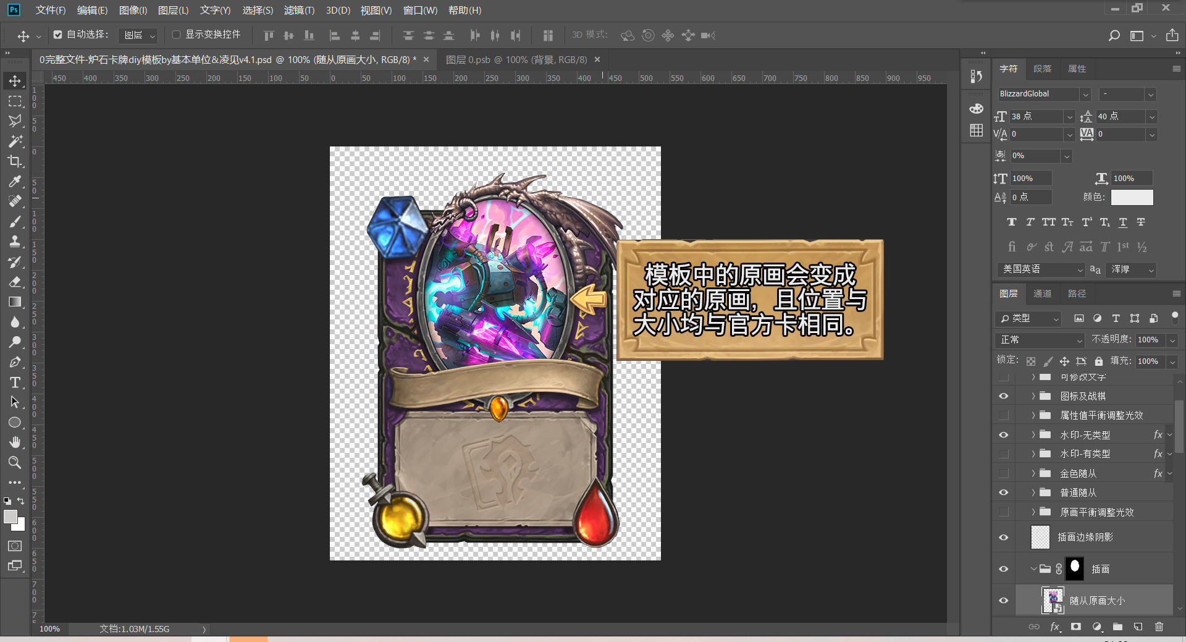The height and width of the screenshot is (642, 1186).
Task: Hide the 插画边缘阴影 layer
Action: [1004, 538]
